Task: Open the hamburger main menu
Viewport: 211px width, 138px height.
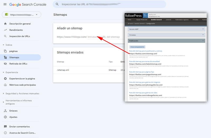Action: click(5, 4)
